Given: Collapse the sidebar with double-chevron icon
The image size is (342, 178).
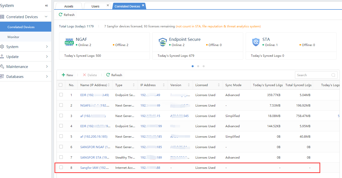Looking at the screenshot, I should [x=47, y=6].
